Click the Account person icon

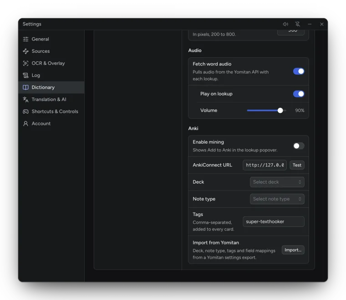coord(25,124)
